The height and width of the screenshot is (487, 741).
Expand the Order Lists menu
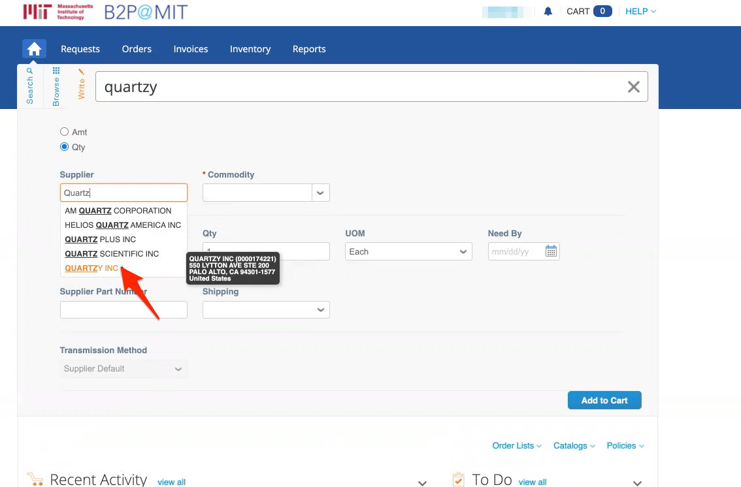[x=516, y=445]
